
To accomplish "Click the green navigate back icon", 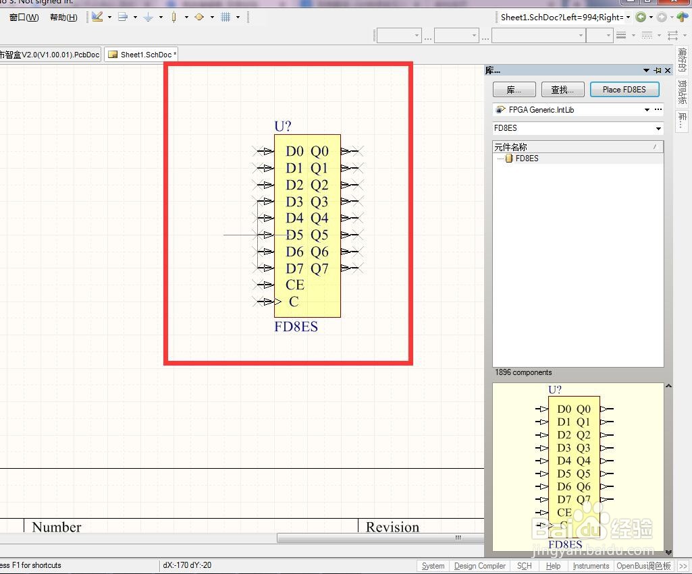I will pos(641,17).
